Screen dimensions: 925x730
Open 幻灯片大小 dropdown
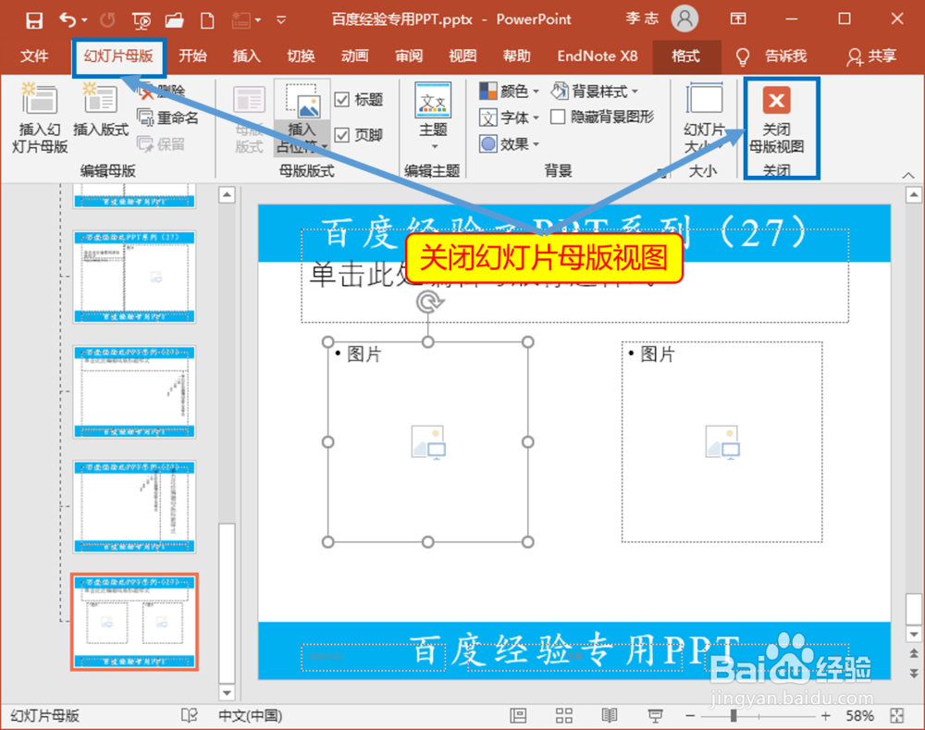click(704, 118)
